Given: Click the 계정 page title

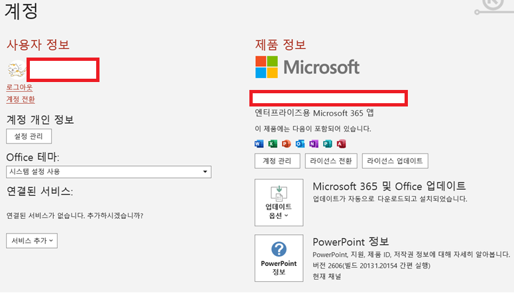Looking at the screenshot, I should [x=21, y=11].
